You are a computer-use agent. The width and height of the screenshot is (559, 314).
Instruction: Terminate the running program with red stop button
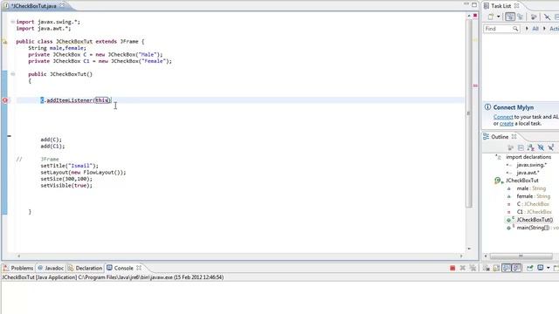point(452,268)
